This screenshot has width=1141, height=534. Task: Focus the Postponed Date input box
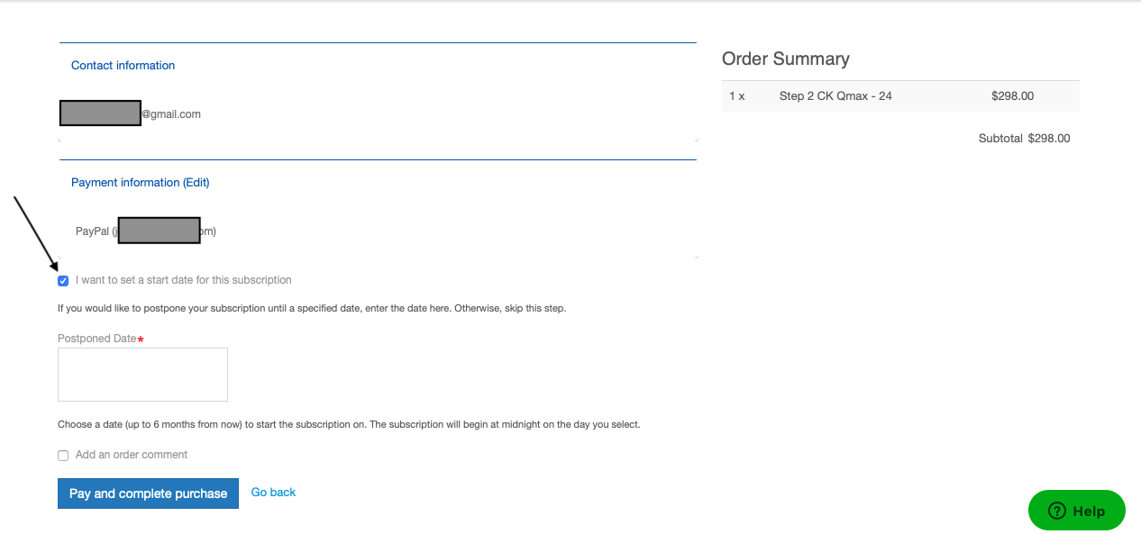(x=142, y=375)
